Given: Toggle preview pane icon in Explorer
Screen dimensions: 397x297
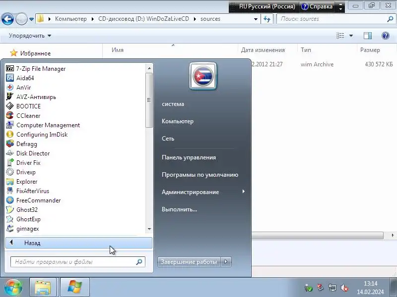Looking at the screenshot, I should (368, 36).
